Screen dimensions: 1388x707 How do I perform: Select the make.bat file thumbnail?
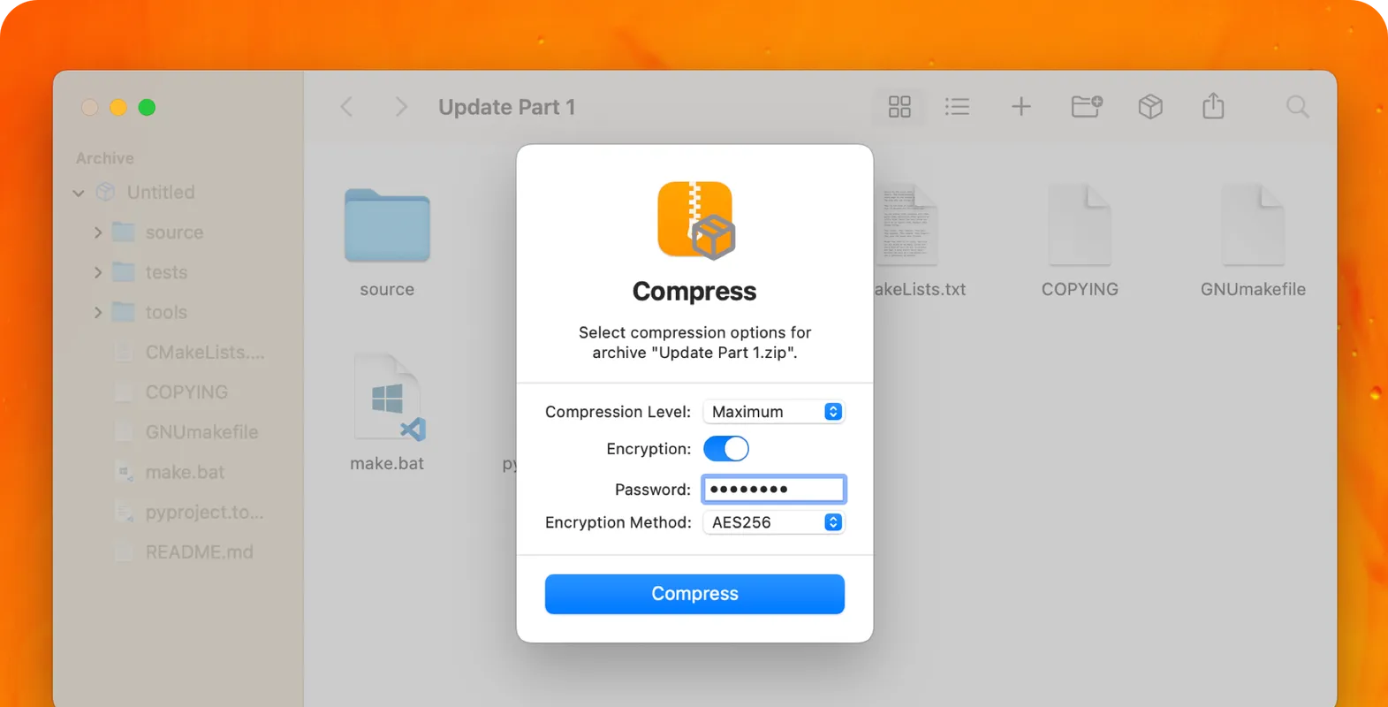pyautogui.click(x=387, y=399)
